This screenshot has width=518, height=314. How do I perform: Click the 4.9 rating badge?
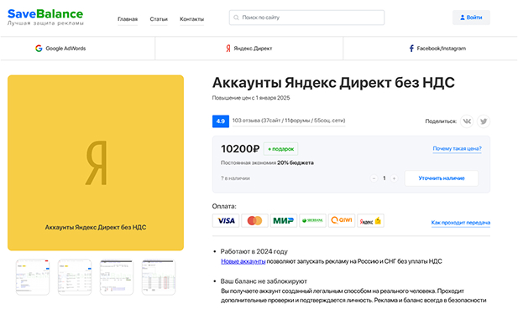tap(220, 121)
